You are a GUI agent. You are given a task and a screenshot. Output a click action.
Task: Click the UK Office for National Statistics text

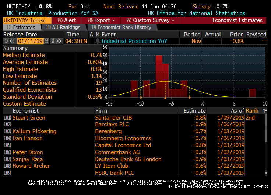tap(197, 13)
